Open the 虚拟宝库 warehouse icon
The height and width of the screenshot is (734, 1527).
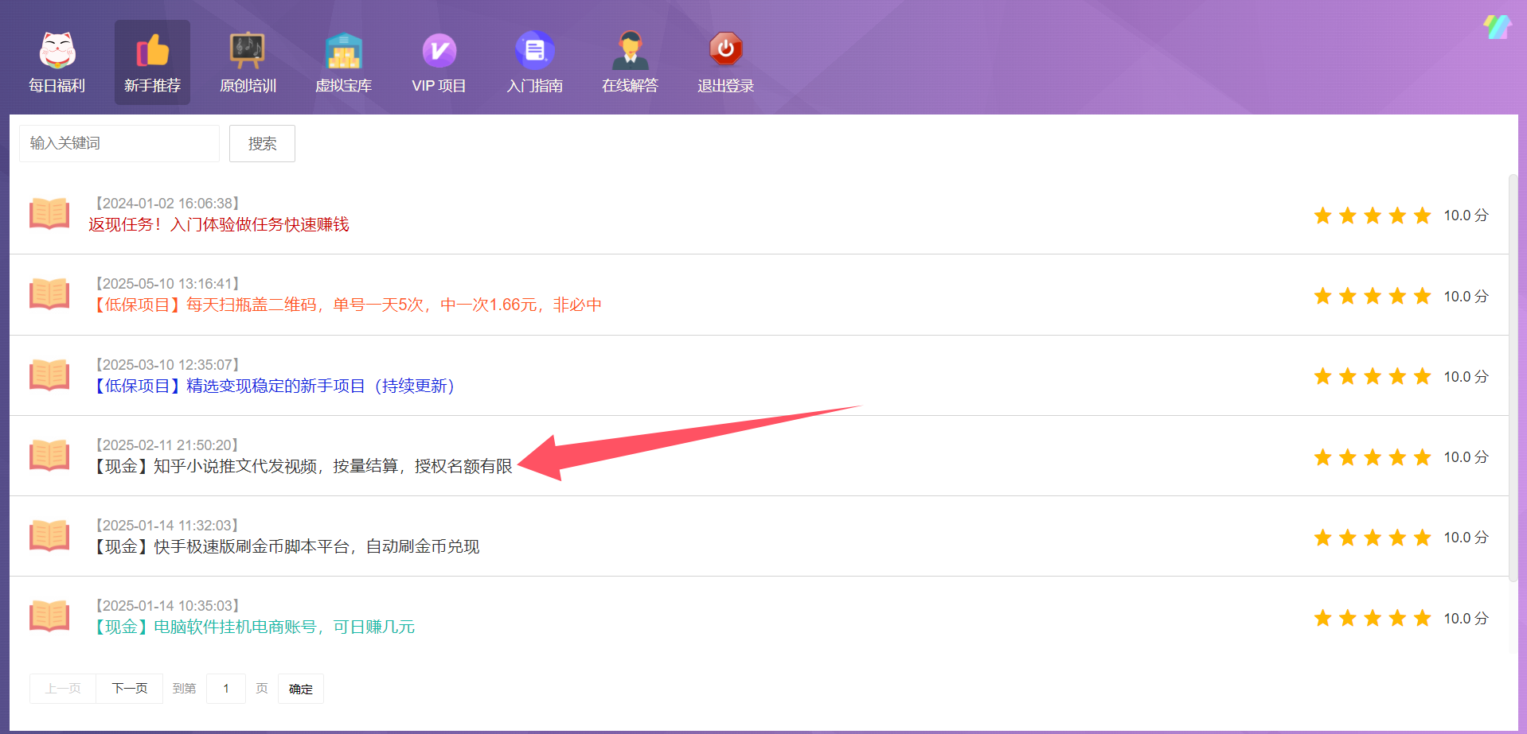click(x=343, y=51)
